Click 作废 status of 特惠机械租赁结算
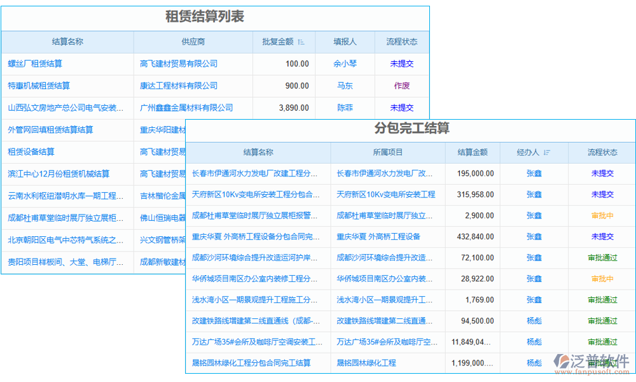Viewport: 636px width, 382px height. click(x=403, y=85)
